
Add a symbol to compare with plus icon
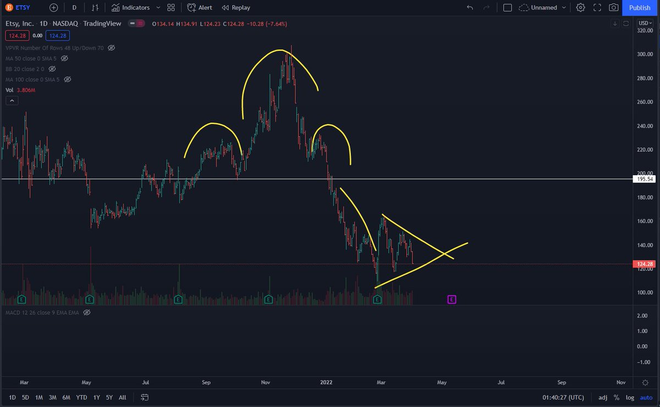(53, 8)
